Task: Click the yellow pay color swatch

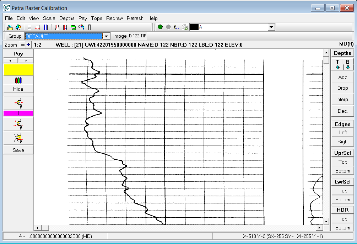Action: click(x=18, y=70)
